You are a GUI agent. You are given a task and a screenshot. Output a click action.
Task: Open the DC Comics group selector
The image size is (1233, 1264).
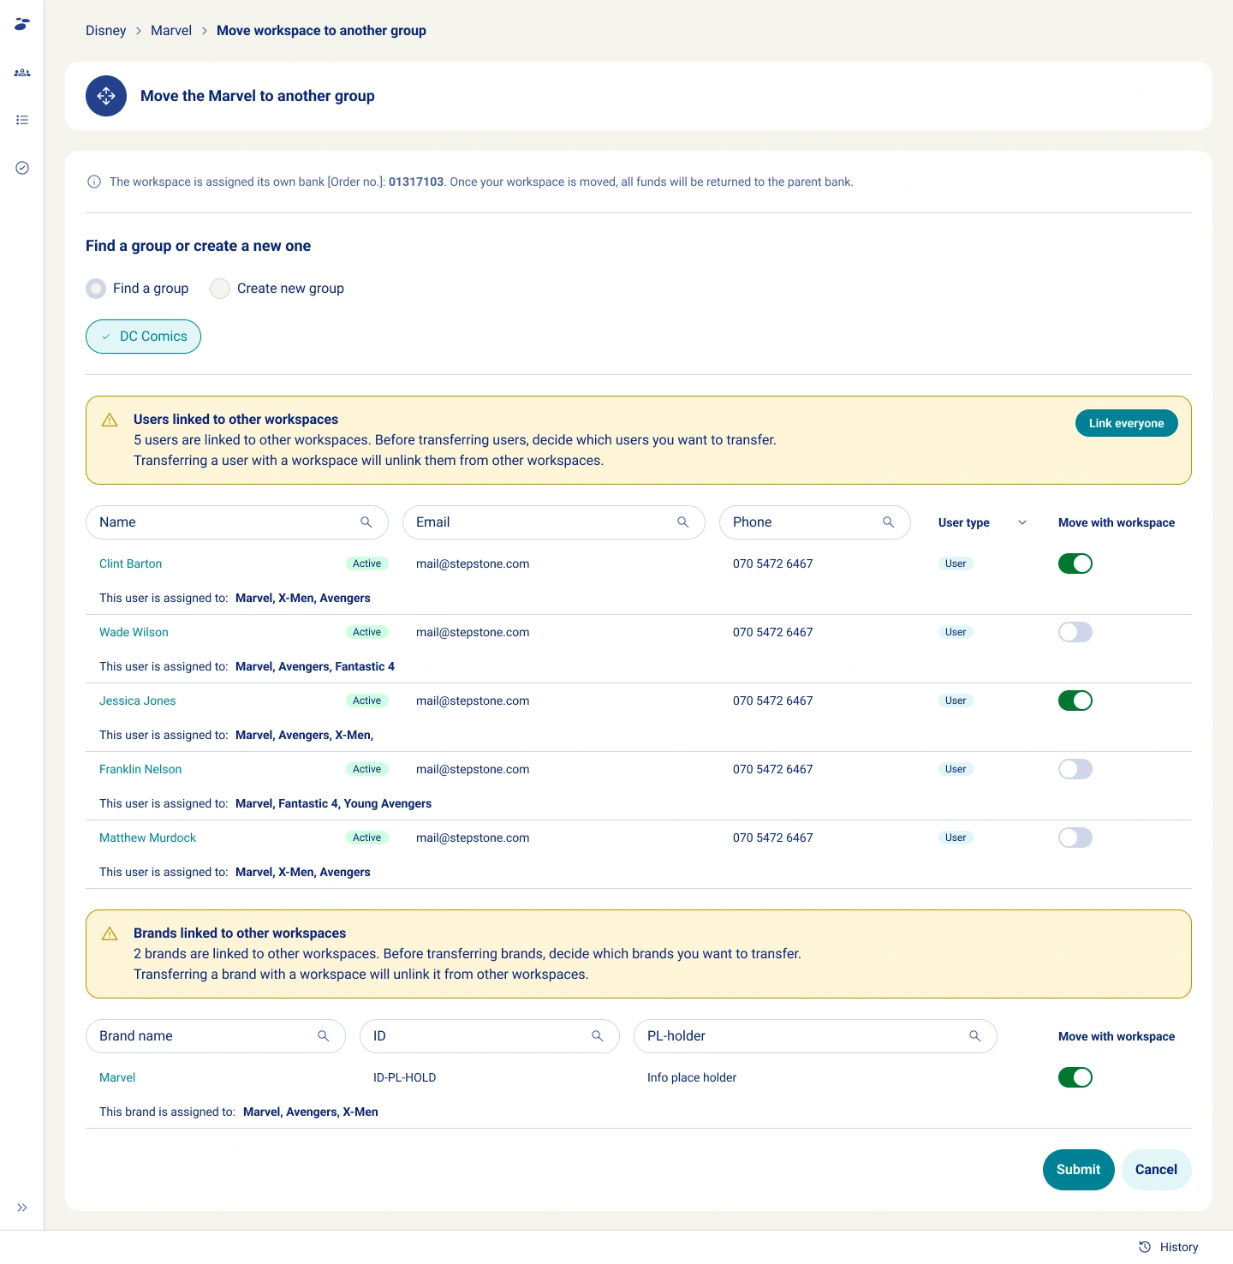click(x=144, y=337)
